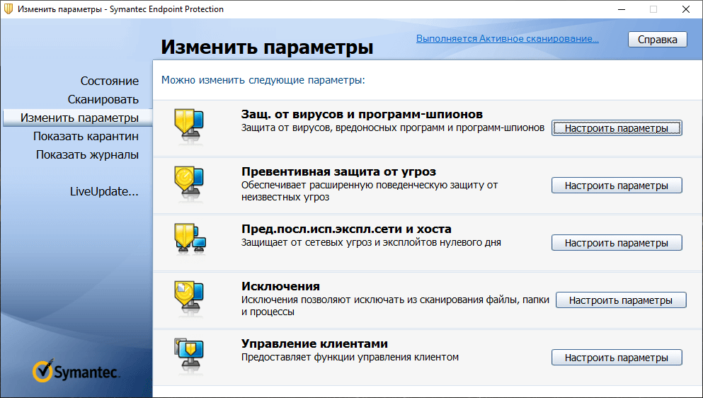Click the description Предоставляет функции управления клиентом

point(350,357)
